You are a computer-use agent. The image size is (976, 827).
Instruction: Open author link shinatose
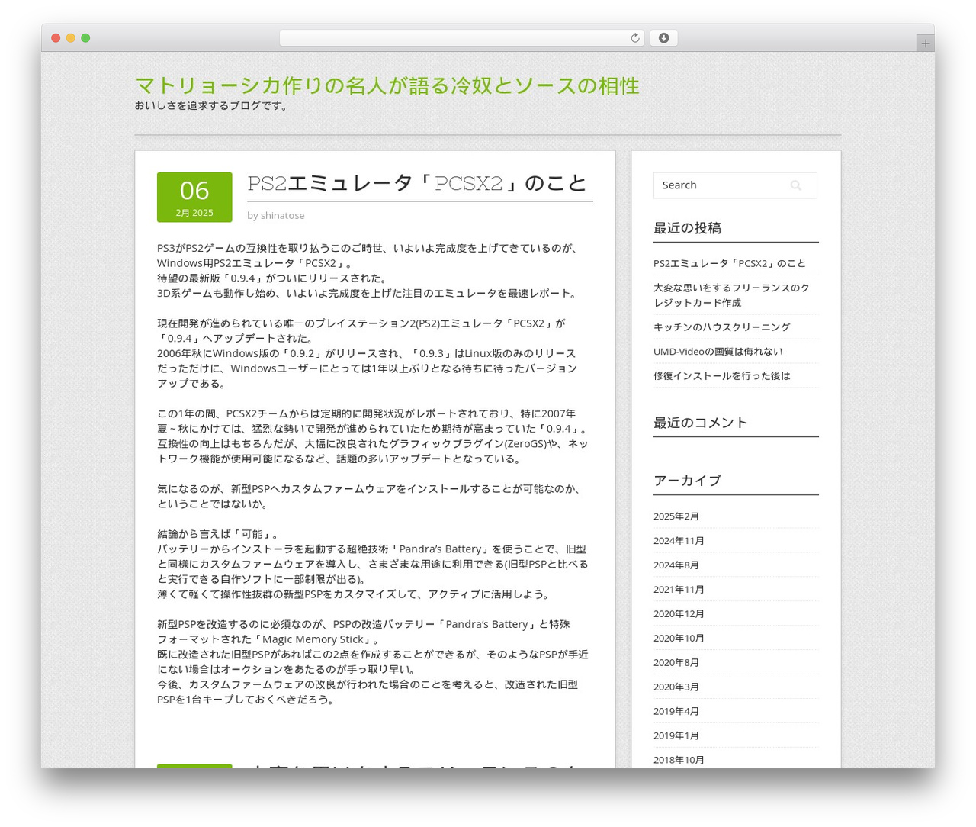282,216
